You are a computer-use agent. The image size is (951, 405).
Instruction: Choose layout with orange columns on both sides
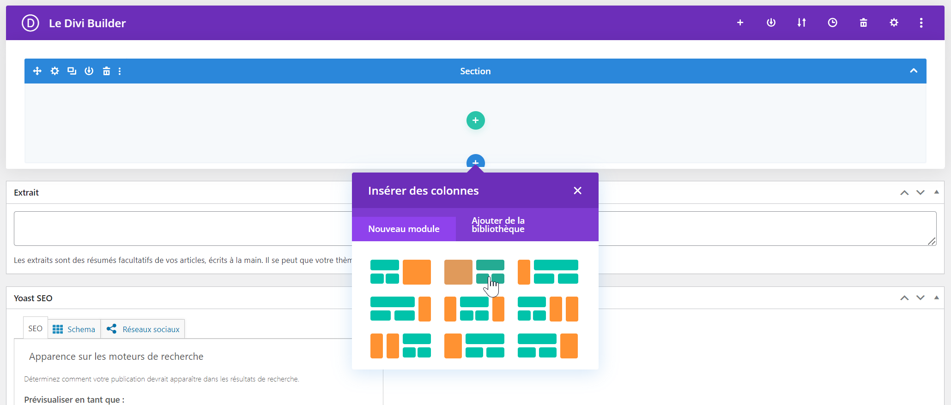(474, 309)
